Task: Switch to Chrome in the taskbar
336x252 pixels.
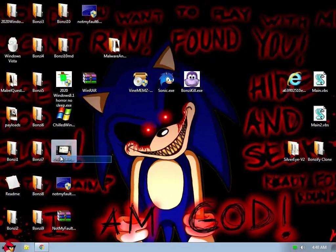Action: pos(42,247)
